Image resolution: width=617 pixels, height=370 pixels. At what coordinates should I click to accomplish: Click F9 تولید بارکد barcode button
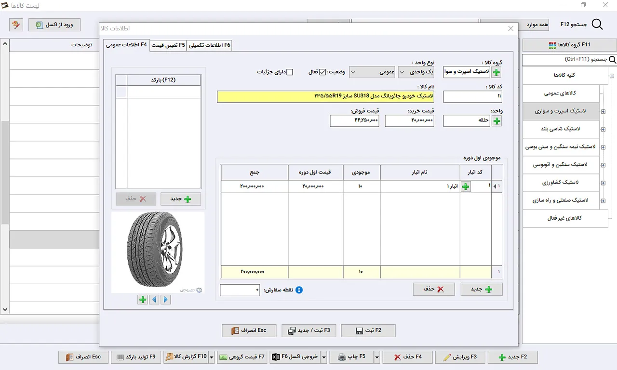tap(136, 357)
